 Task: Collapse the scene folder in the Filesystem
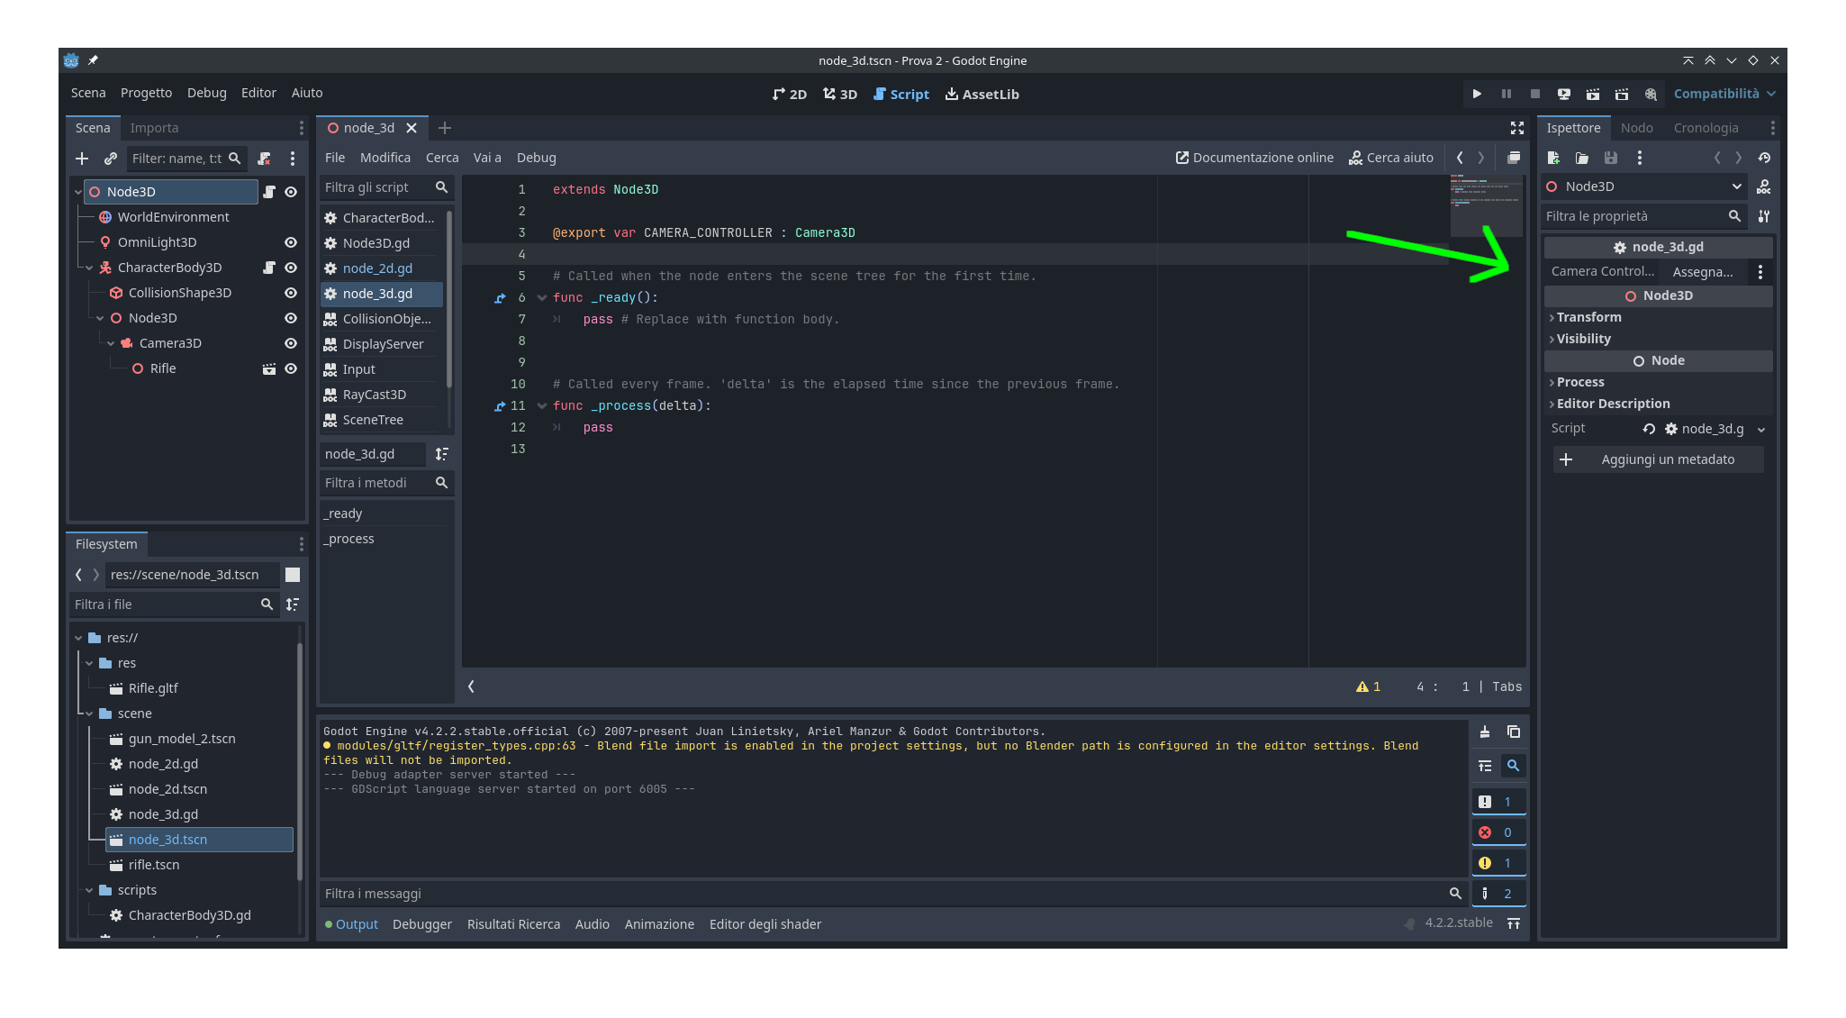[89, 714]
